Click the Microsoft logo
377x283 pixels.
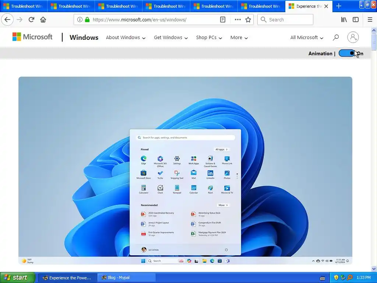(x=32, y=37)
